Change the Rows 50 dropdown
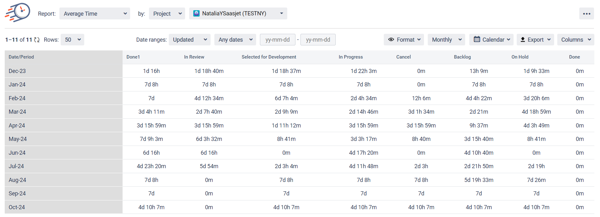600x217 pixels. 72,40
